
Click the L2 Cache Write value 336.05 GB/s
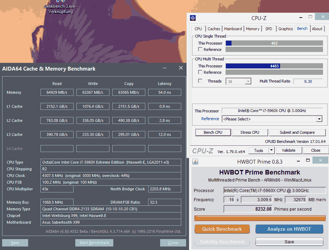(93, 120)
